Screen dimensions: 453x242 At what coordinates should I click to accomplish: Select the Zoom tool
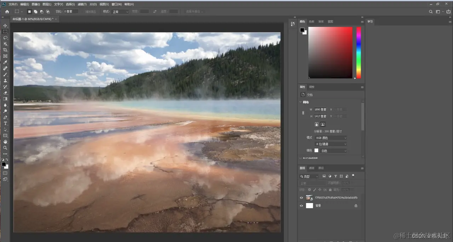pos(5,148)
